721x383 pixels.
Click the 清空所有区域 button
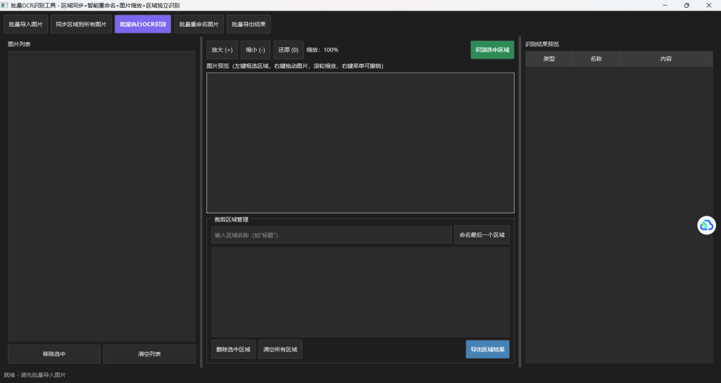click(280, 350)
